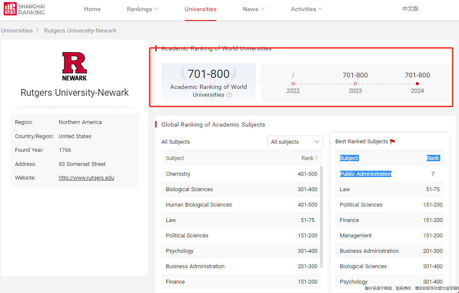The height and width of the screenshot is (293, 459).
Task: Switch to the Chinese version 中文版
Action: coord(410,9)
